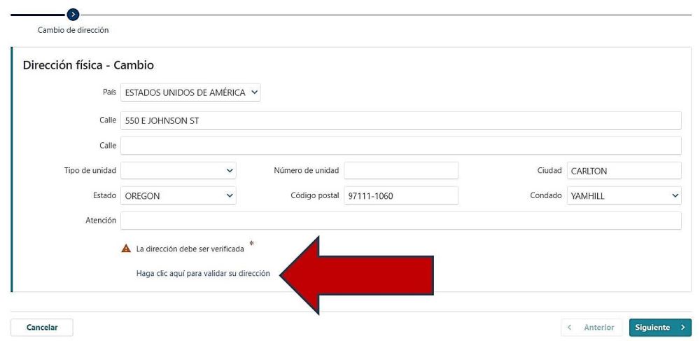Viewport: 700px width, 341px height.
Task: Click the Número de unidad input
Action: click(401, 171)
